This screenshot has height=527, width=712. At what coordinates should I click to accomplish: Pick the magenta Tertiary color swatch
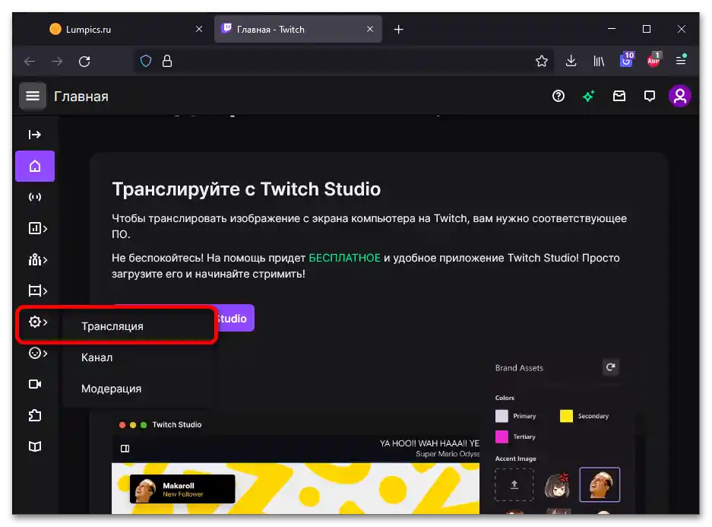coord(502,437)
